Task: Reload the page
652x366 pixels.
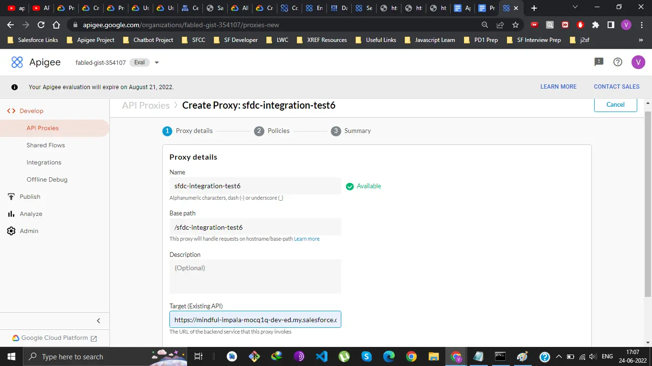Action: click(x=41, y=25)
